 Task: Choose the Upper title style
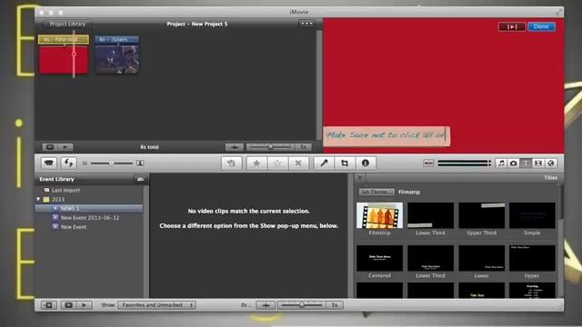tap(532, 258)
